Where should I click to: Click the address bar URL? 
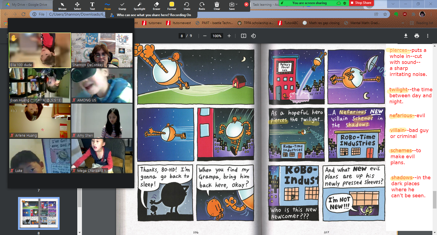(76, 14)
